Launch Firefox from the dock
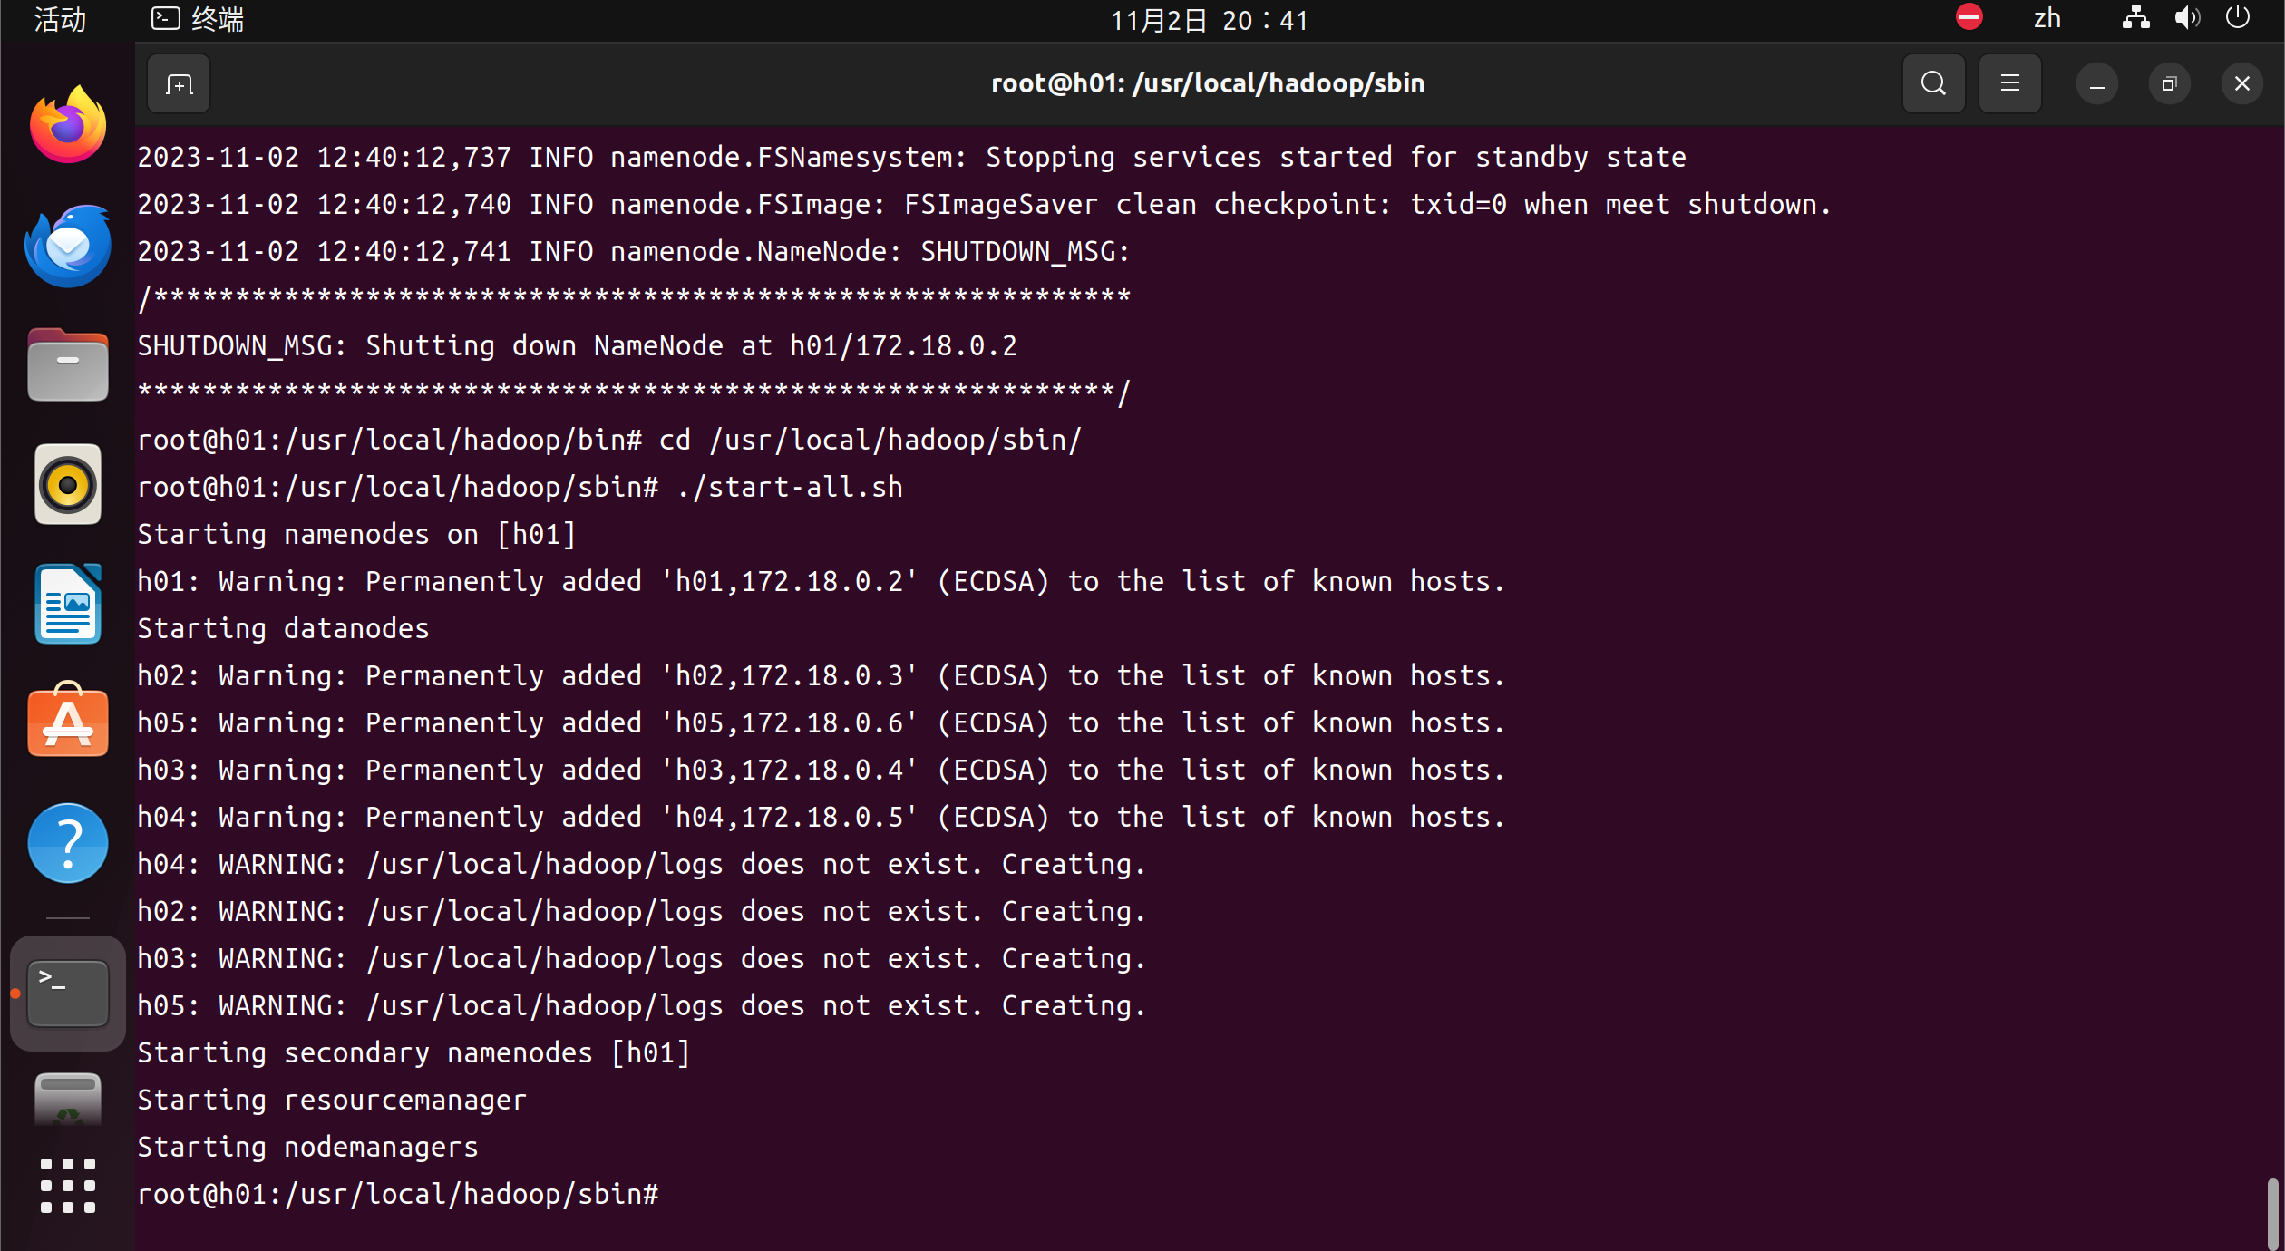This screenshot has width=2285, height=1251. click(x=68, y=125)
